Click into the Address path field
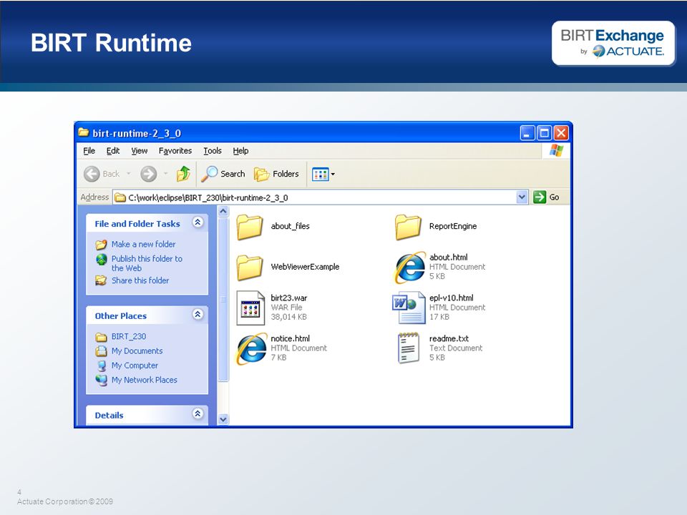Screen dimensions: 687x515 coord(321,197)
